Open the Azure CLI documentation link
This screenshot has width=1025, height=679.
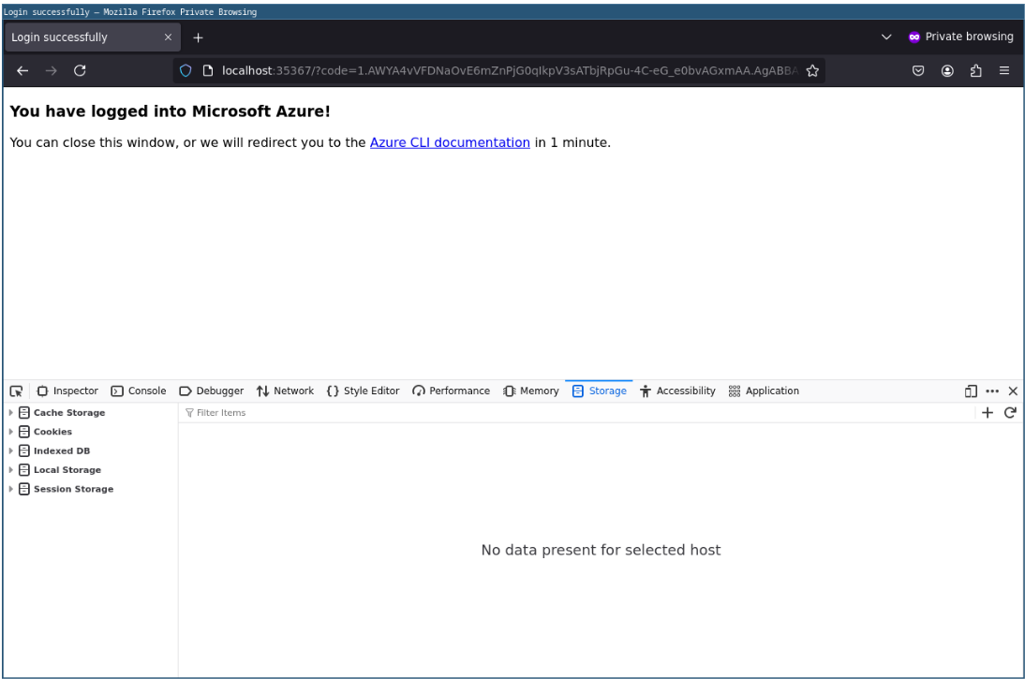pyautogui.click(x=450, y=143)
